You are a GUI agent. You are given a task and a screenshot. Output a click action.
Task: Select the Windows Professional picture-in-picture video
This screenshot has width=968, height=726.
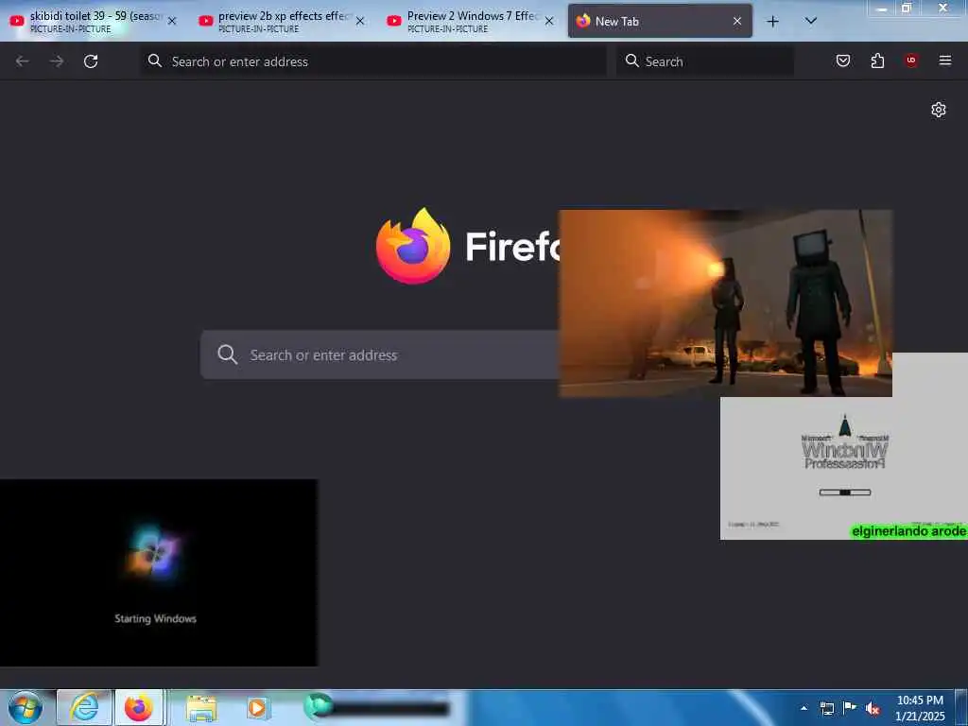[844, 468]
